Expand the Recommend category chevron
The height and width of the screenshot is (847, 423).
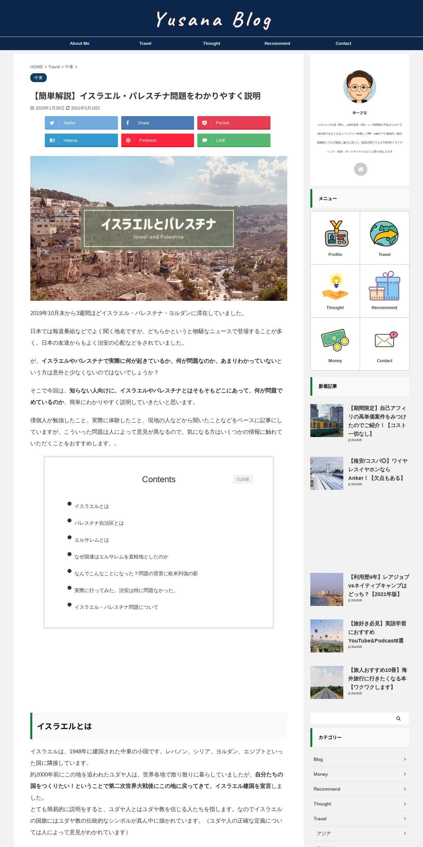405,789
